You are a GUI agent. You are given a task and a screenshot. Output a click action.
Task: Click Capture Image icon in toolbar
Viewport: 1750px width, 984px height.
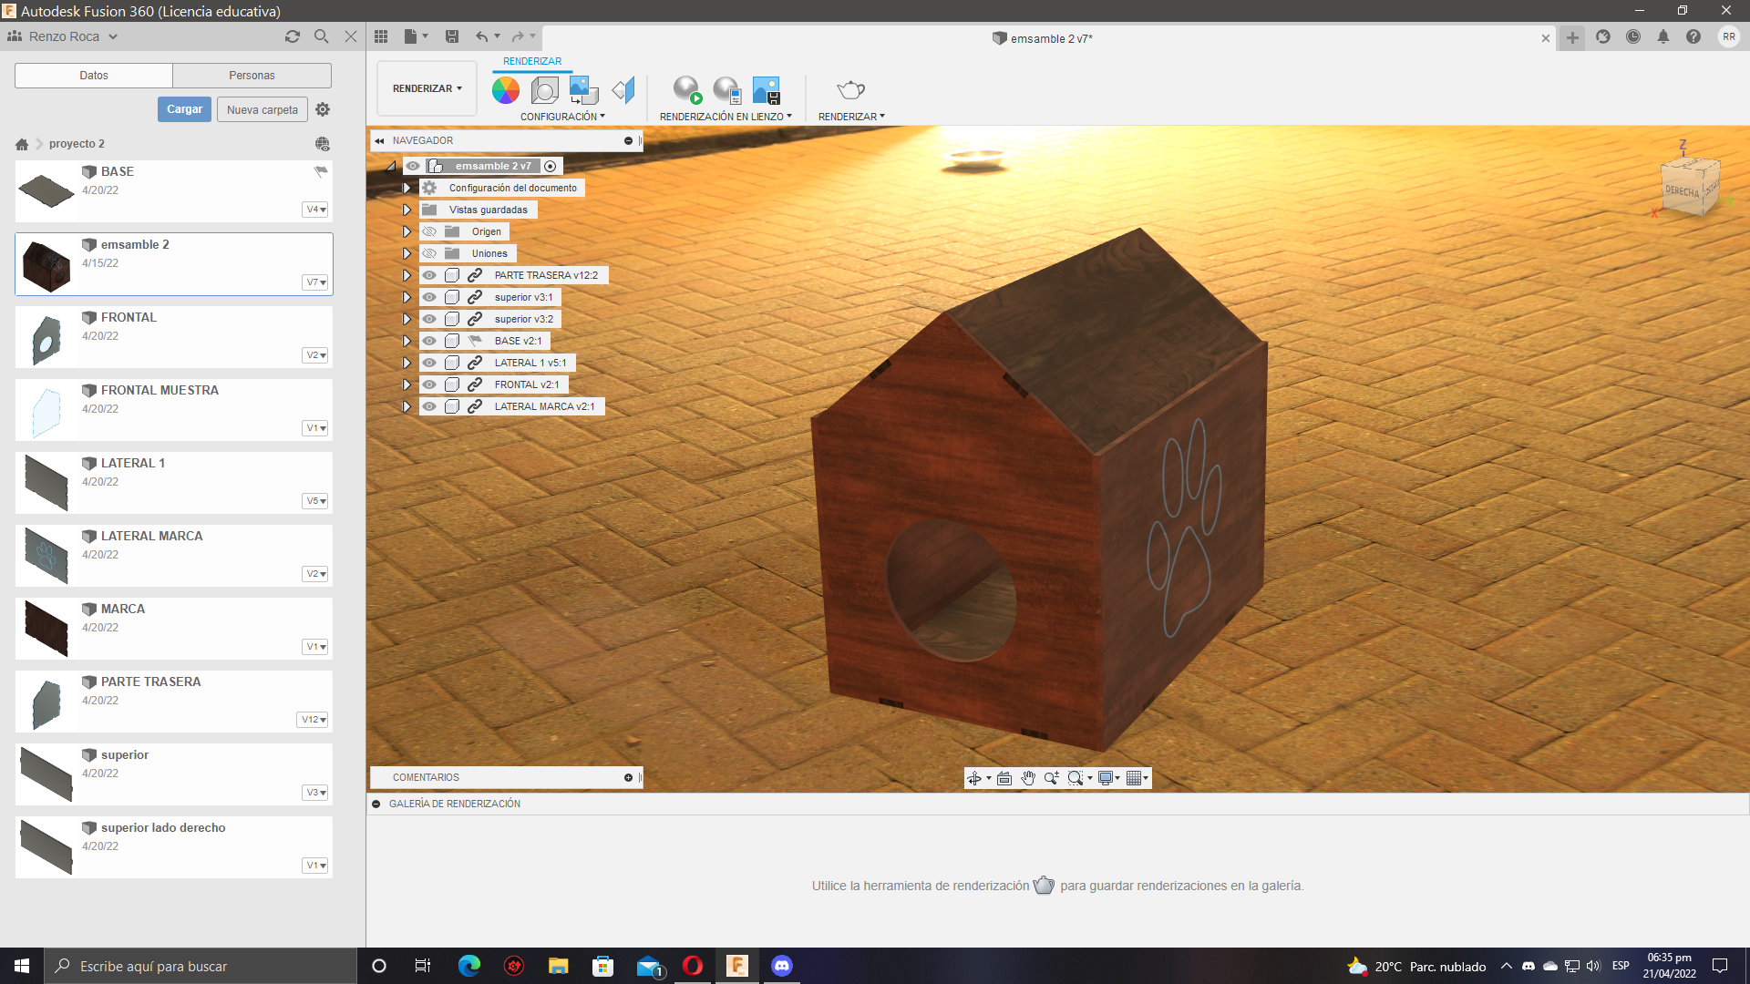click(x=767, y=90)
